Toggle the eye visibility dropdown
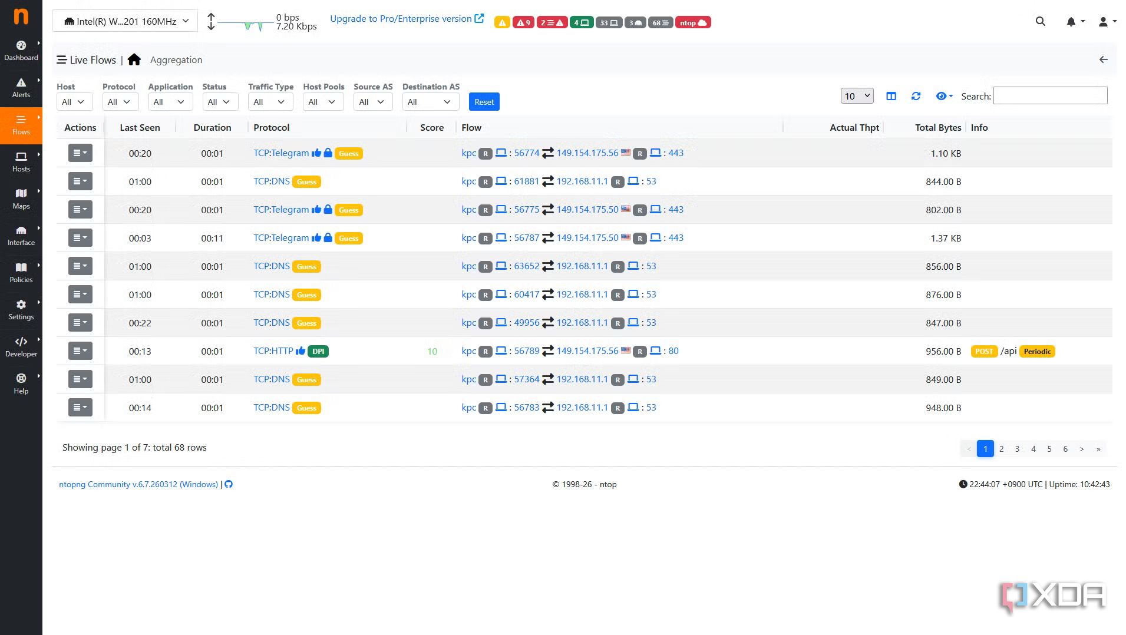 [x=944, y=96]
